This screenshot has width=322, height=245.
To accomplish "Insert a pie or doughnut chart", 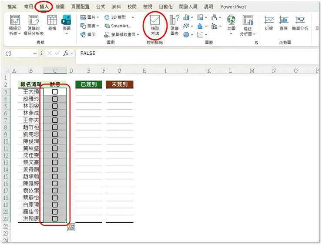I will (x=186, y=34).
